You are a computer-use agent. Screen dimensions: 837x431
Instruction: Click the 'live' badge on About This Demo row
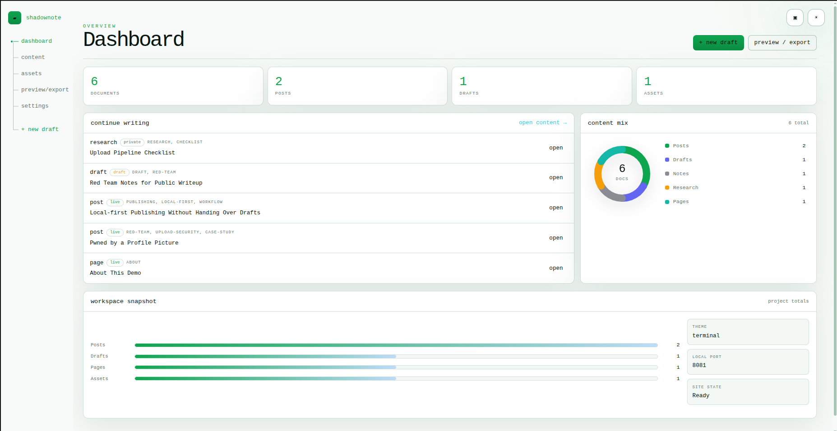point(115,263)
